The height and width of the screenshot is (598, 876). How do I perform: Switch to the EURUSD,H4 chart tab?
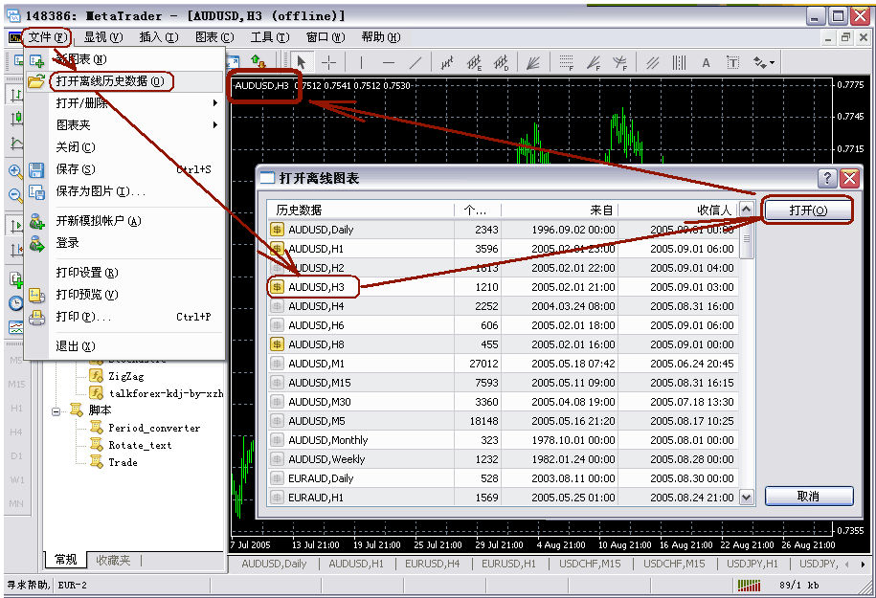click(x=433, y=564)
